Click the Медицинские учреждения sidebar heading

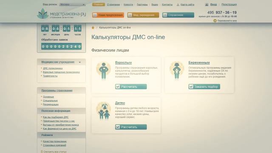coord(58,62)
